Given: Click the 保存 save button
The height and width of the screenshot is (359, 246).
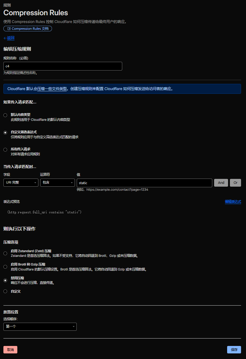Looking at the screenshot, I should pos(234,350).
